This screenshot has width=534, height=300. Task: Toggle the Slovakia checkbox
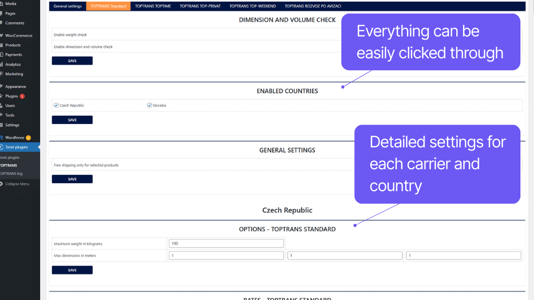coord(150,105)
